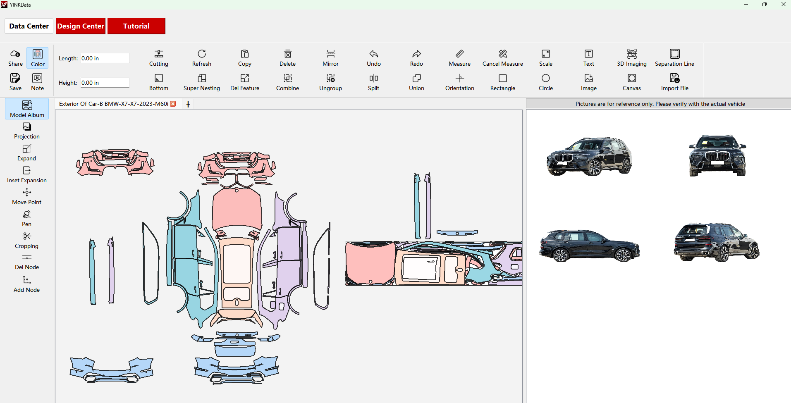Open the Model Album panel
This screenshot has width=791, height=403.
[27, 109]
